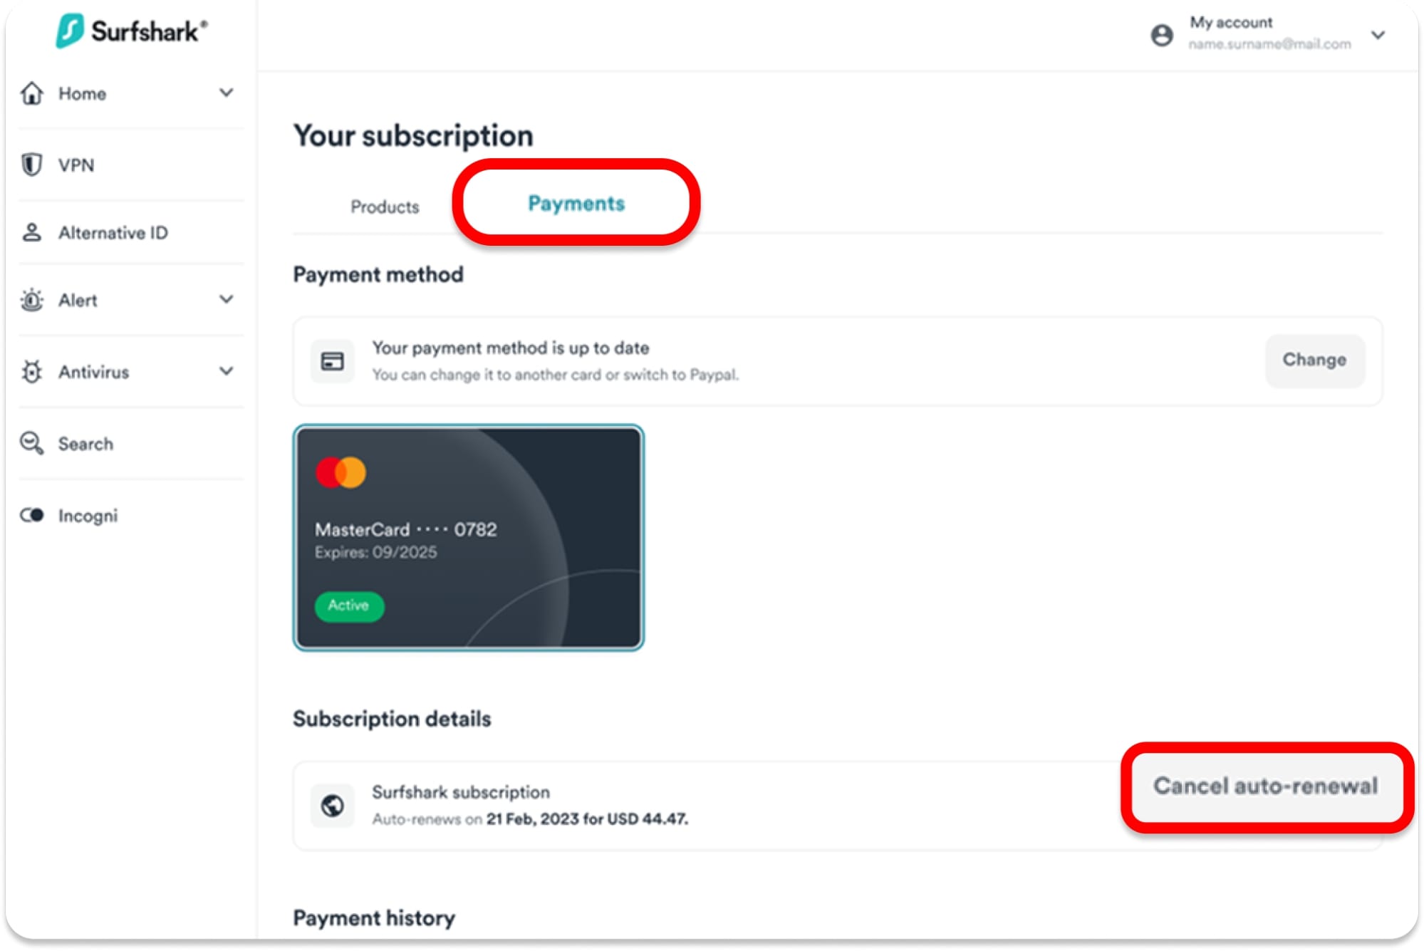This screenshot has height=951, width=1424.
Task: Switch to the Products tab
Action: tap(385, 207)
